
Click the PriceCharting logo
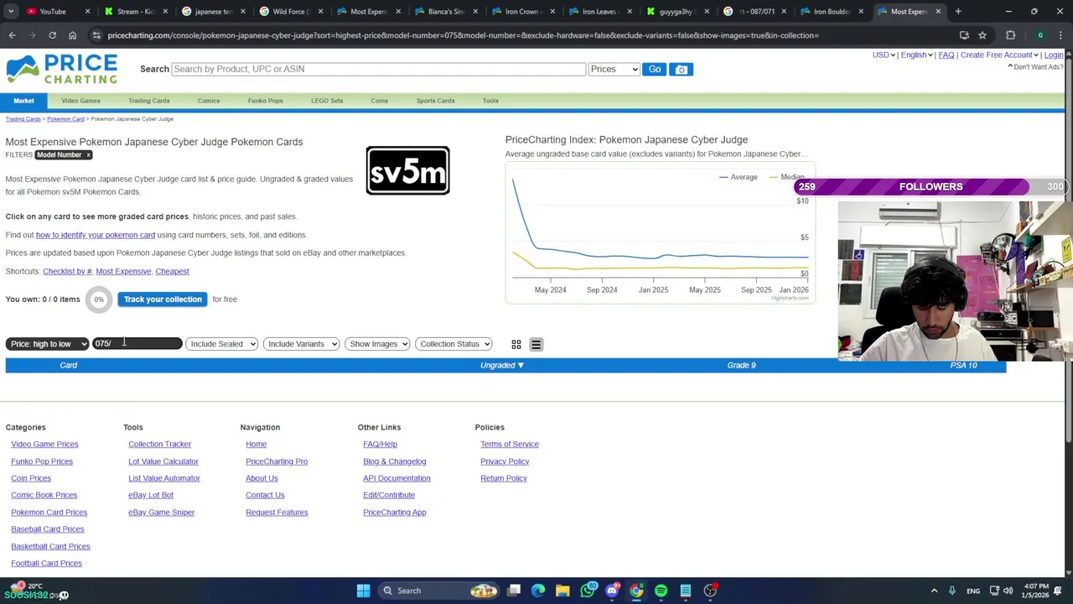pos(62,69)
